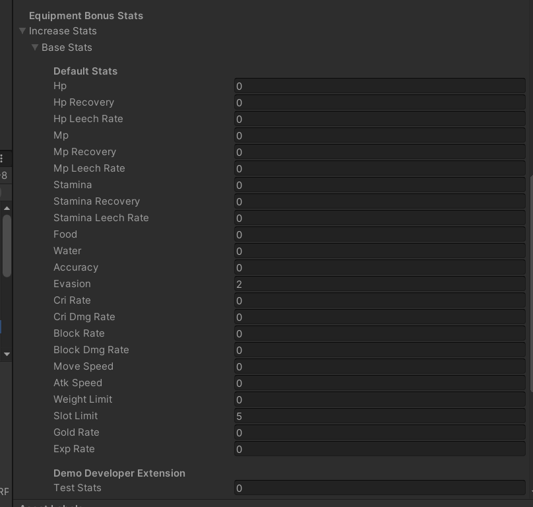Click the Test Stats field under Demo Developer Extension
The width and height of the screenshot is (533, 507).
tap(379, 488)
